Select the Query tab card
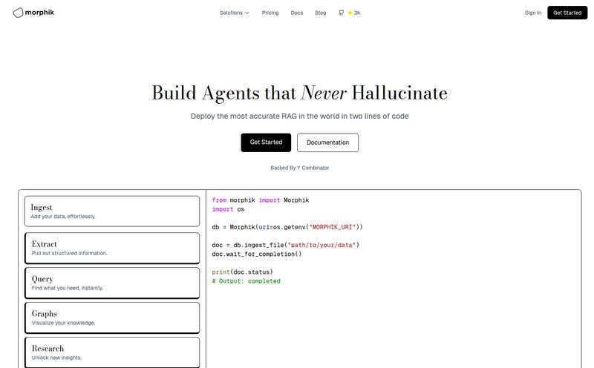Viewport: 594px width, 368px height. [x=112, y=283]
